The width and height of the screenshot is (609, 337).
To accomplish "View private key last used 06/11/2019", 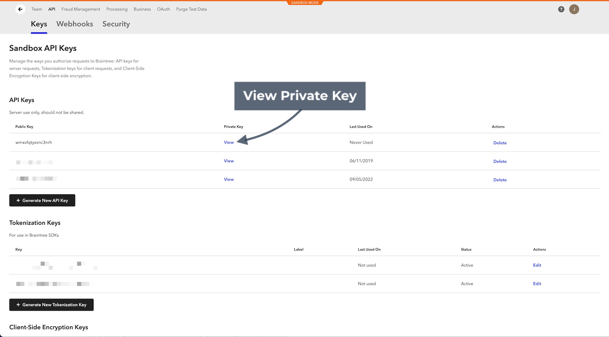I will click(229, 161).
